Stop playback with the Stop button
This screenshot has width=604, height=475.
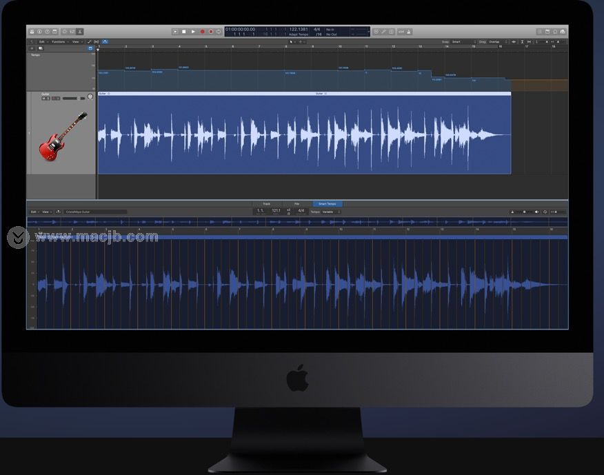(x=184, y=32)
